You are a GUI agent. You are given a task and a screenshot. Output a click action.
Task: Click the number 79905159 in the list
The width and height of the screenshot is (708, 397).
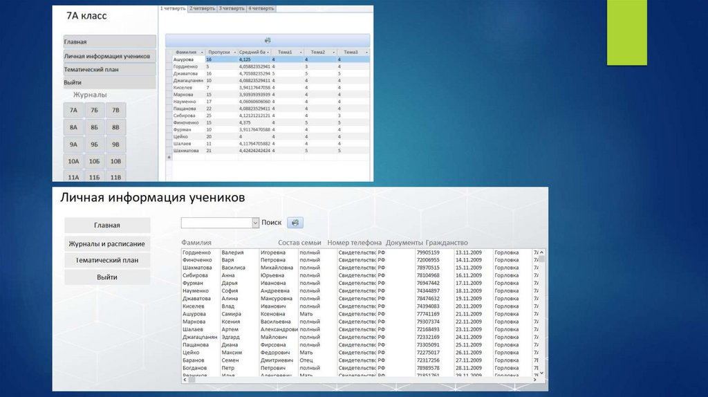point(428,252)
